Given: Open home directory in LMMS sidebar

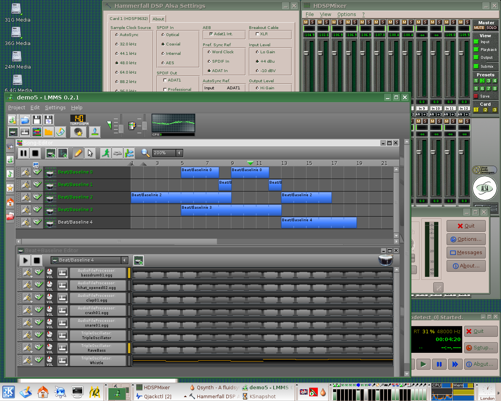Looking at the screenshot, I should coord(10,202).
